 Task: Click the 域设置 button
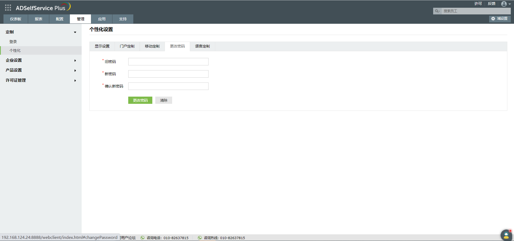point(500,19)
